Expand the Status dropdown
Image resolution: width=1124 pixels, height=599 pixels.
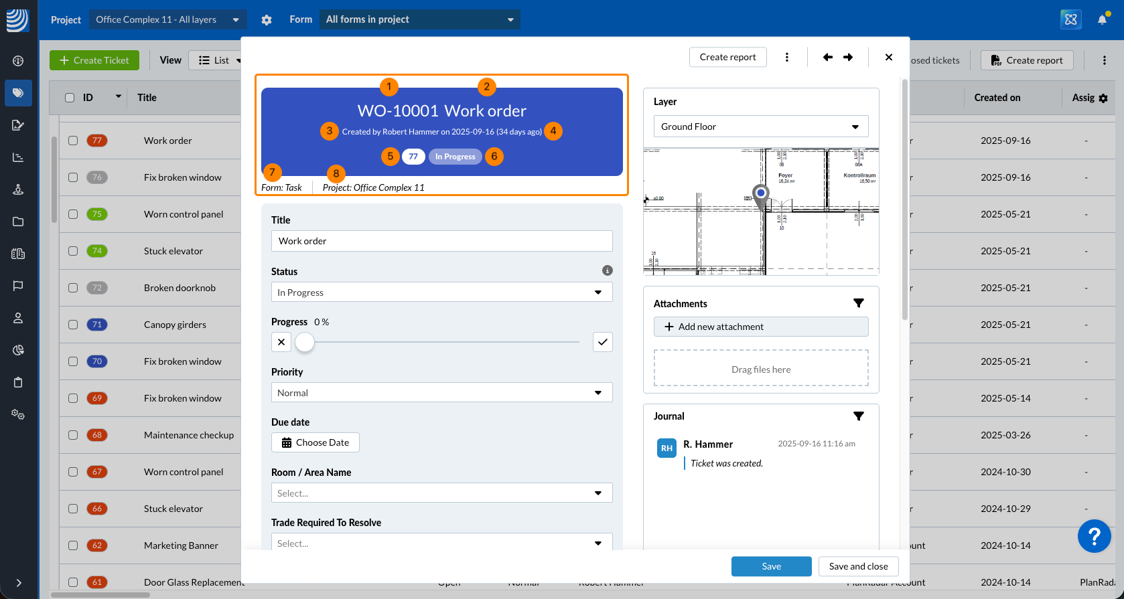pyautogui.click(x=441, y=292)
